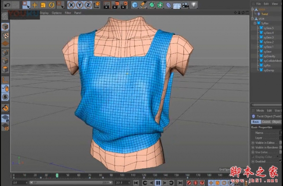Screen dimensions: 283x186
Task: Open the viewport Options menu
Action: pyautogui.click(x=57, y=13)
